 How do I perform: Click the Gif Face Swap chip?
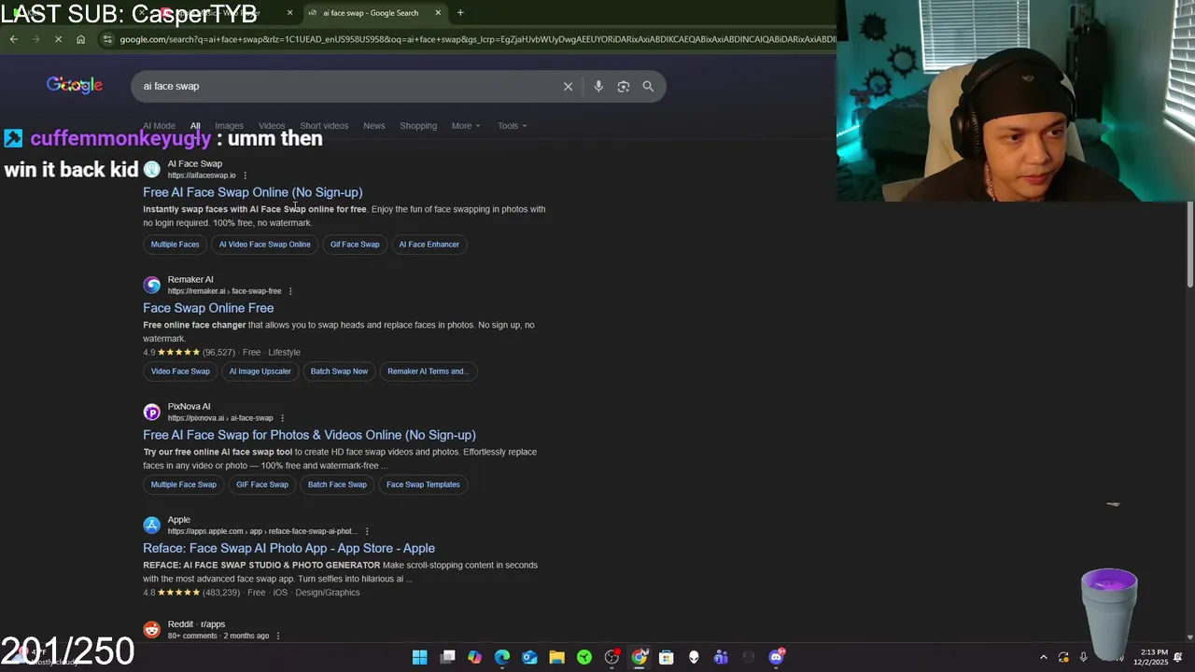pos(355,245)
